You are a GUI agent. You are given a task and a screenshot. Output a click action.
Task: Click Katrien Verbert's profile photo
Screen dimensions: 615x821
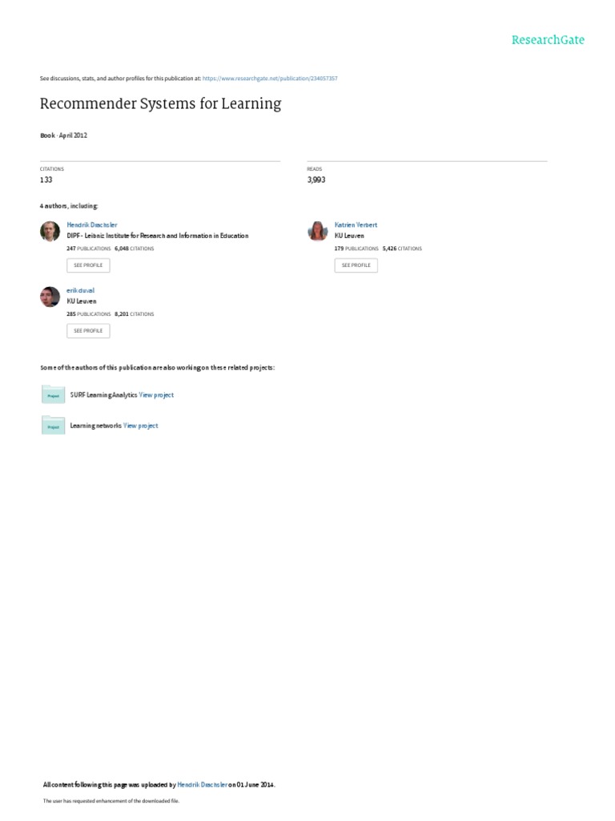(317, 231)
